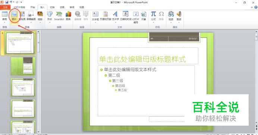Screen dimensions: 258x135
Task: Open the 艺术字 WordArt dropdown
Action: tap(116, 22)
